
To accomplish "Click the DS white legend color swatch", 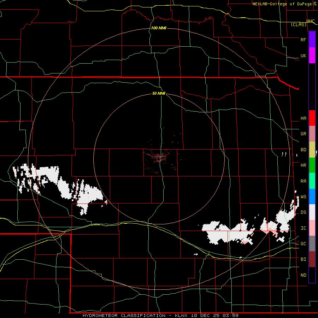I will [x=312, y=212].
